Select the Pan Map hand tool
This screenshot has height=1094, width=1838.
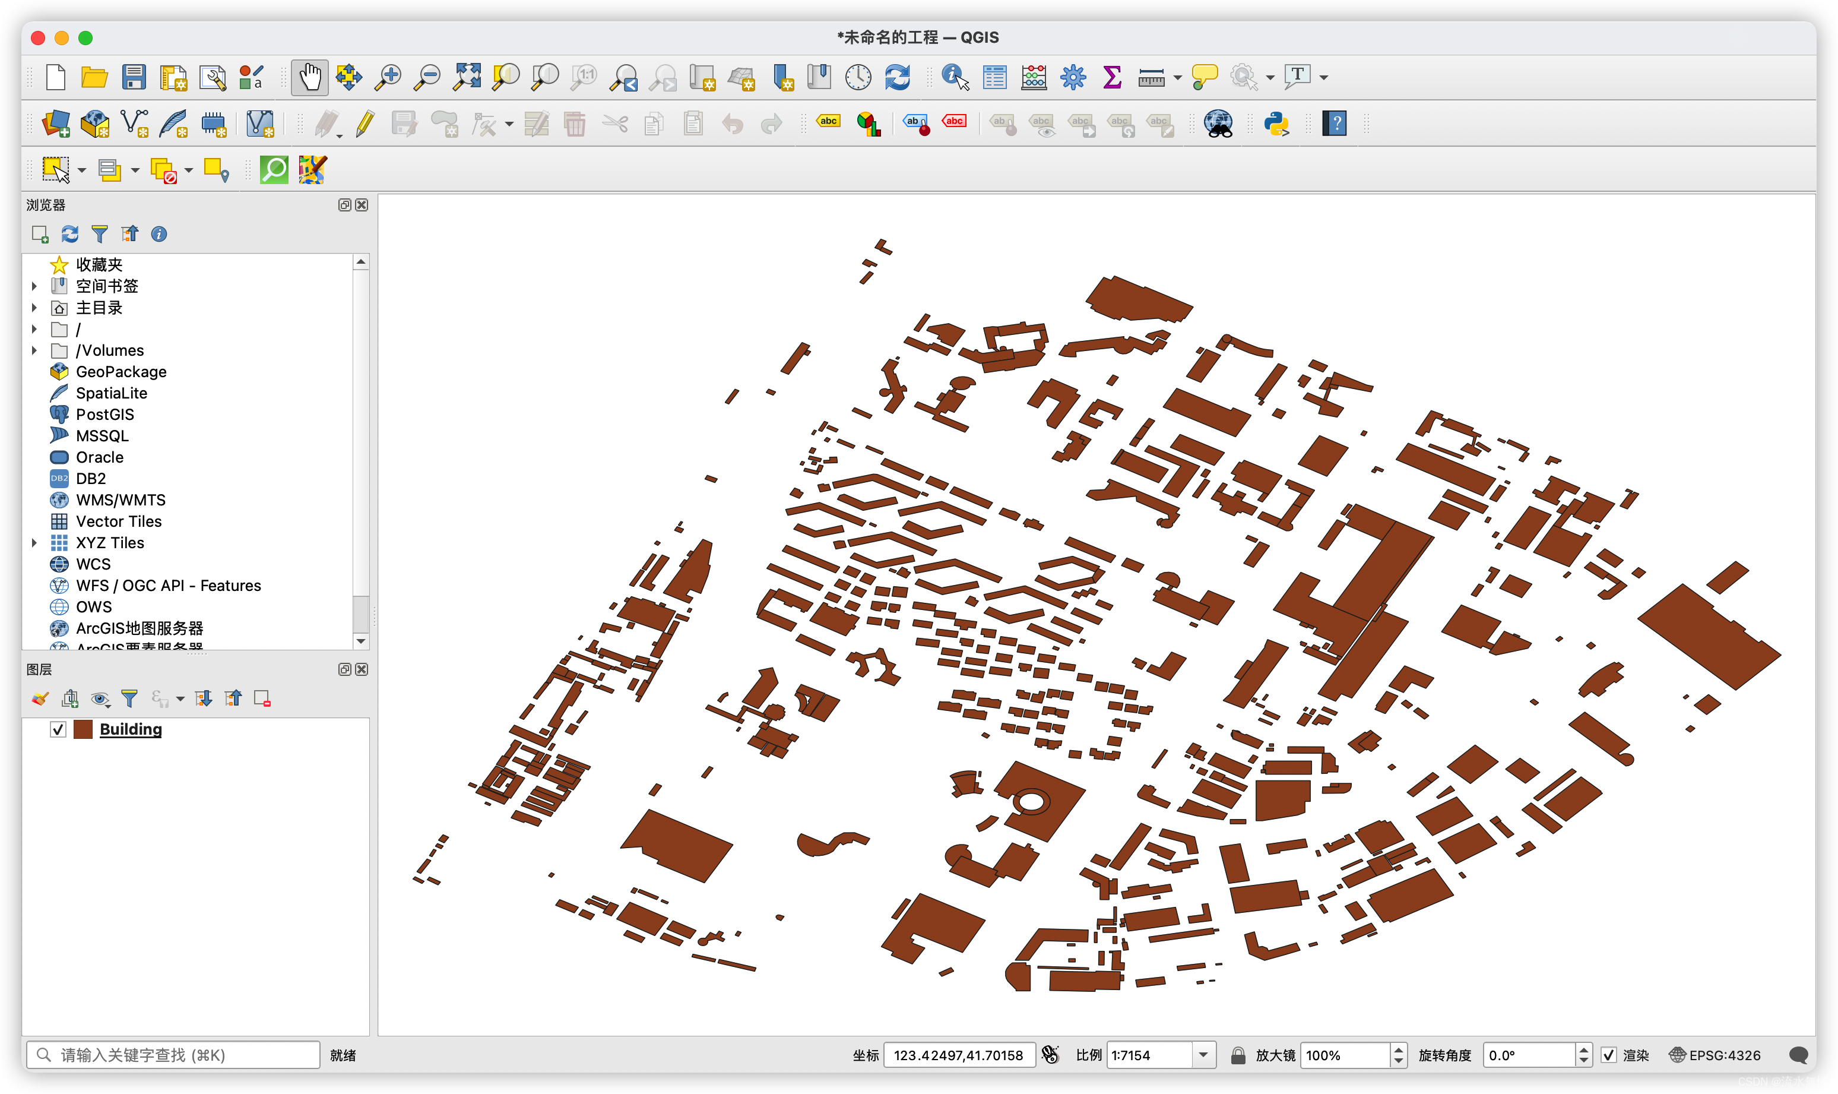point(309,77)
